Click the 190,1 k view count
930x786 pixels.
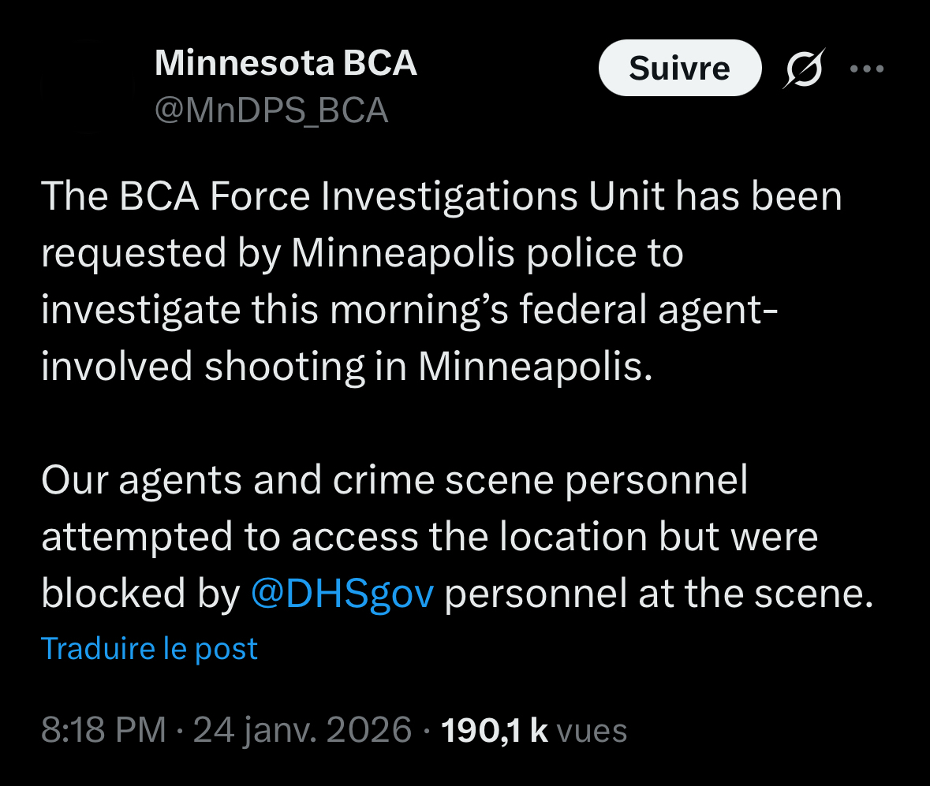[x=494, y=730]
